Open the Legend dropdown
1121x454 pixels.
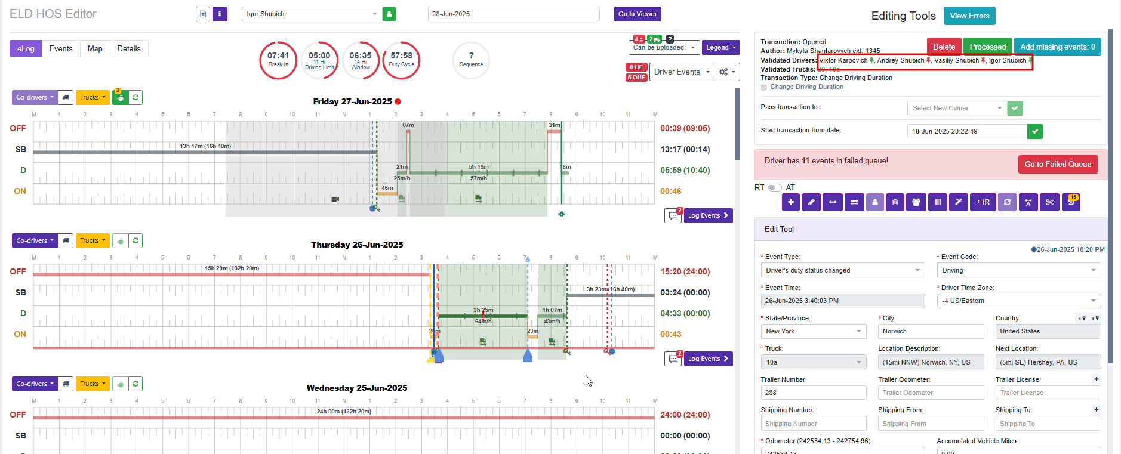(721, 47)
